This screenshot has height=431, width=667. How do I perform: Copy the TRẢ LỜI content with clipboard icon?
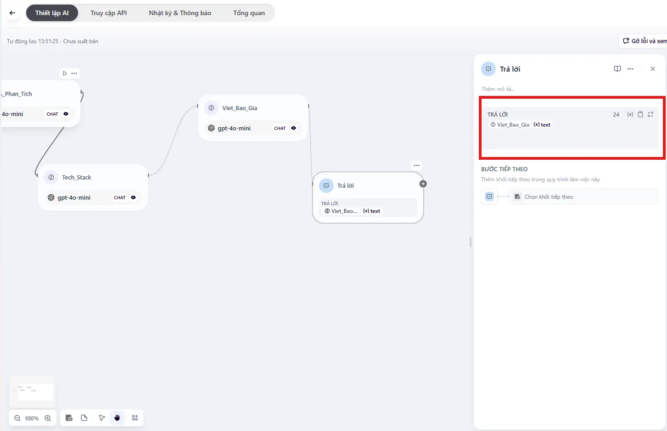(640, 114)
